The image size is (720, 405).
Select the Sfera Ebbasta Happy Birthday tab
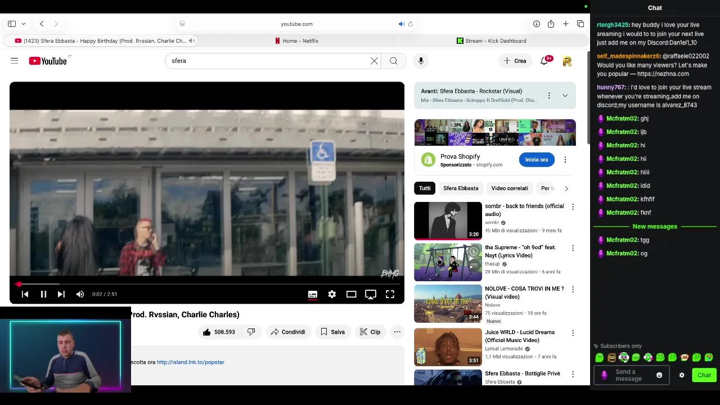coord(101,40)
